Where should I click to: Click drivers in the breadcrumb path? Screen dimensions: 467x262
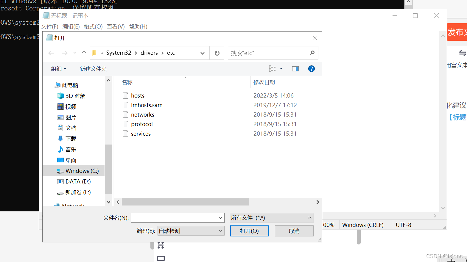tap(149, 53)
